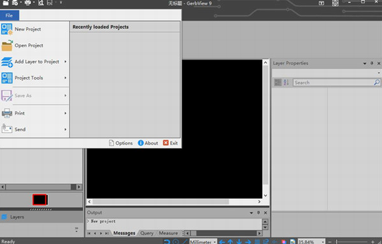Click the magnifier icon in Search field

click(377, 82)
